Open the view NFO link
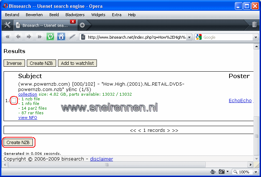Screen dimensions: 261x177 click(x=28, y=118)
